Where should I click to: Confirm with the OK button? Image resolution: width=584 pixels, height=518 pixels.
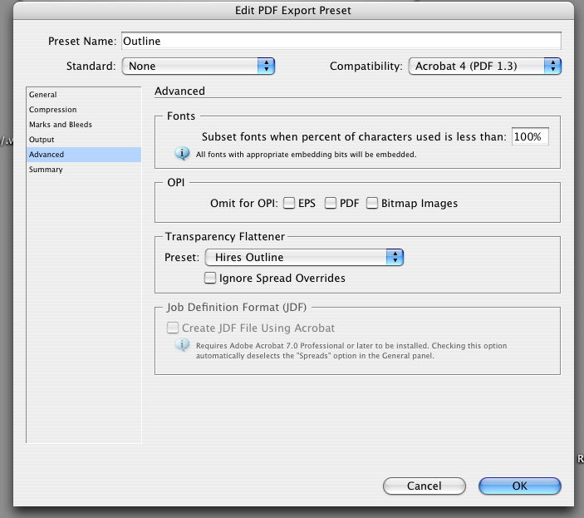coord(520,486)
